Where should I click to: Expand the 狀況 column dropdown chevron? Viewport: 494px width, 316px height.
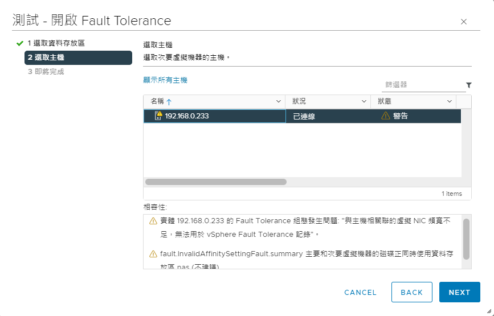tap(364, 101)
